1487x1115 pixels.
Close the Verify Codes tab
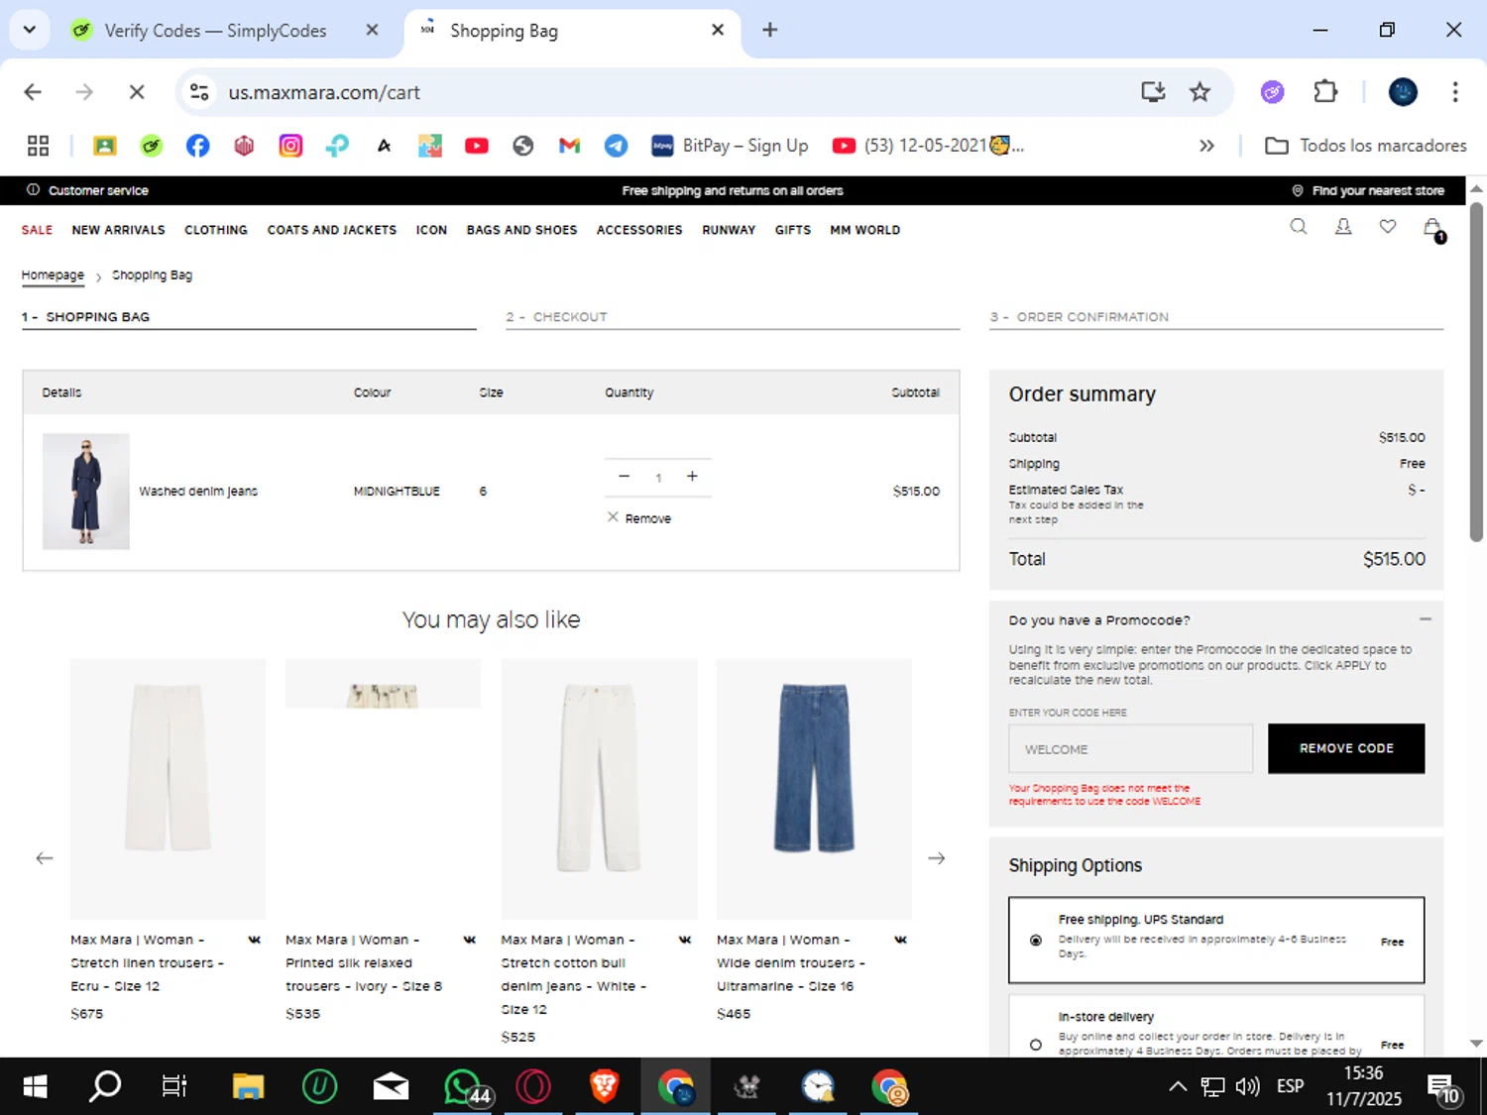pyautogui.click(x=372, y=30)
